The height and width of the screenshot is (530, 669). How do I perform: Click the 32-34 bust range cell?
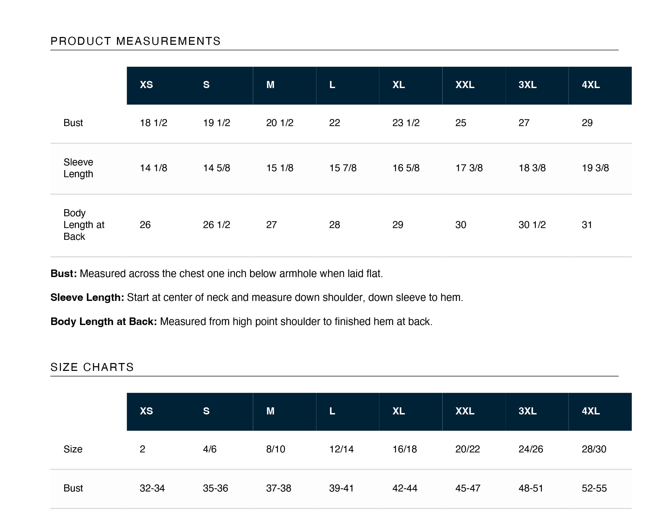152,488
